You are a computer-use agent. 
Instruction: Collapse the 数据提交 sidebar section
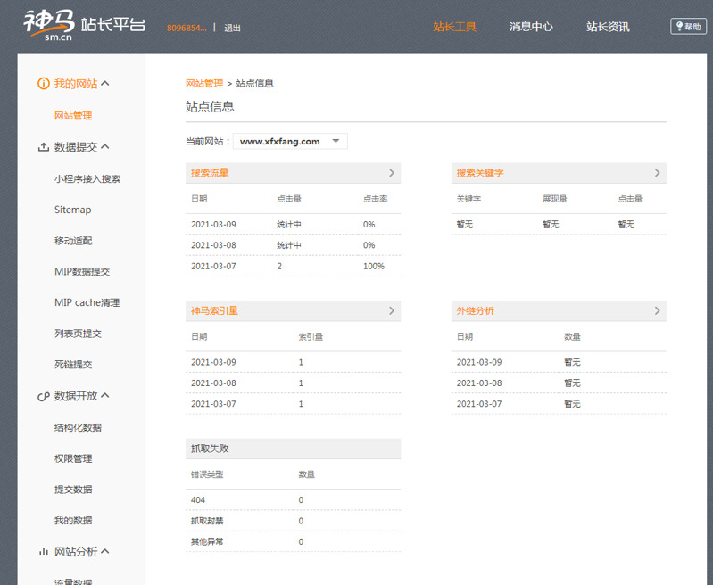point(105,147)
